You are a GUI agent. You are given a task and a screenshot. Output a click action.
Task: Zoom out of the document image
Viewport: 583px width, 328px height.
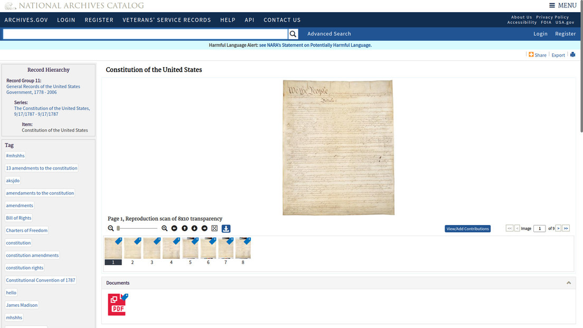click(111, 228)
